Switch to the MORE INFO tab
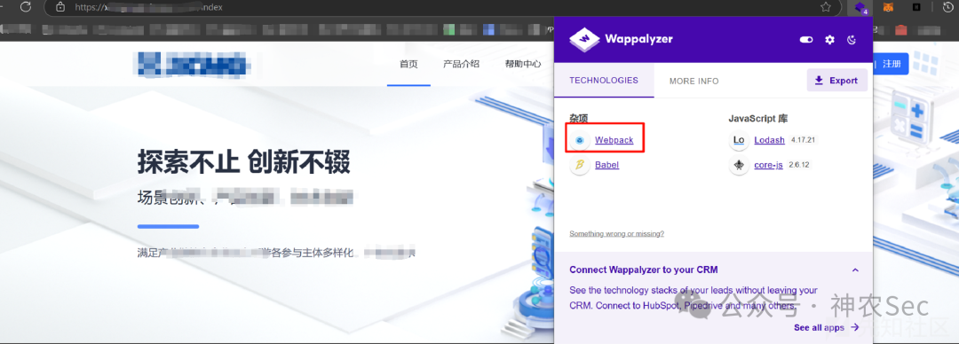The image size is (959, 344). click(x=694, y=81)
